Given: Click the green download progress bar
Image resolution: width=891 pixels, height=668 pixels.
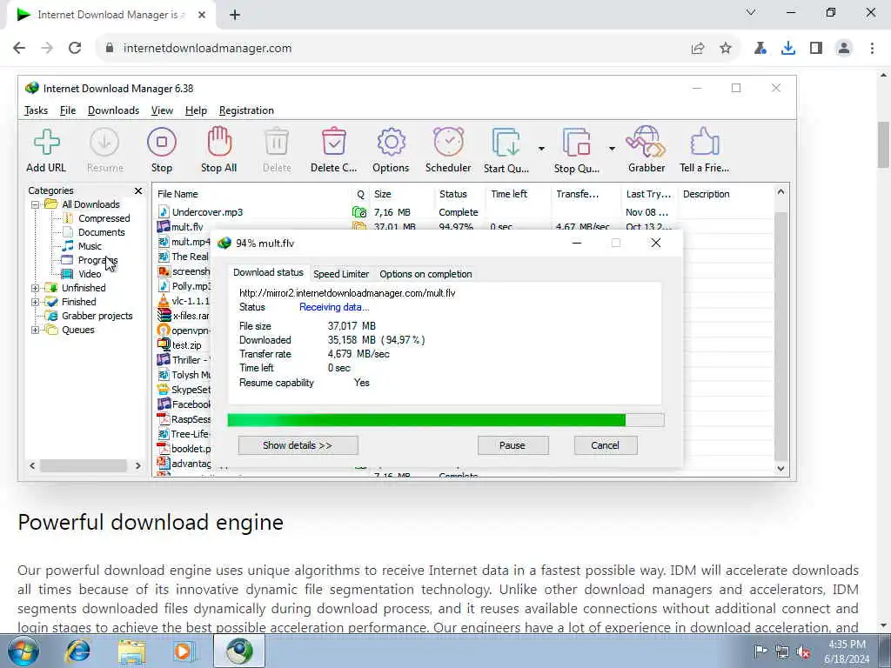Looking at the screenshot, I should (445, 420).
